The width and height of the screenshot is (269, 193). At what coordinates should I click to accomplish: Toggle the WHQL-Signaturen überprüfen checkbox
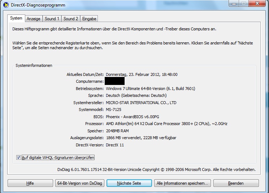pyautogui.click(x=18, y=158)
